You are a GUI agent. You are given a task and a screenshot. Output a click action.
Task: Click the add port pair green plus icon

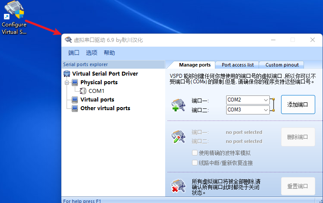pyautogui.click(x=178, y=105)
